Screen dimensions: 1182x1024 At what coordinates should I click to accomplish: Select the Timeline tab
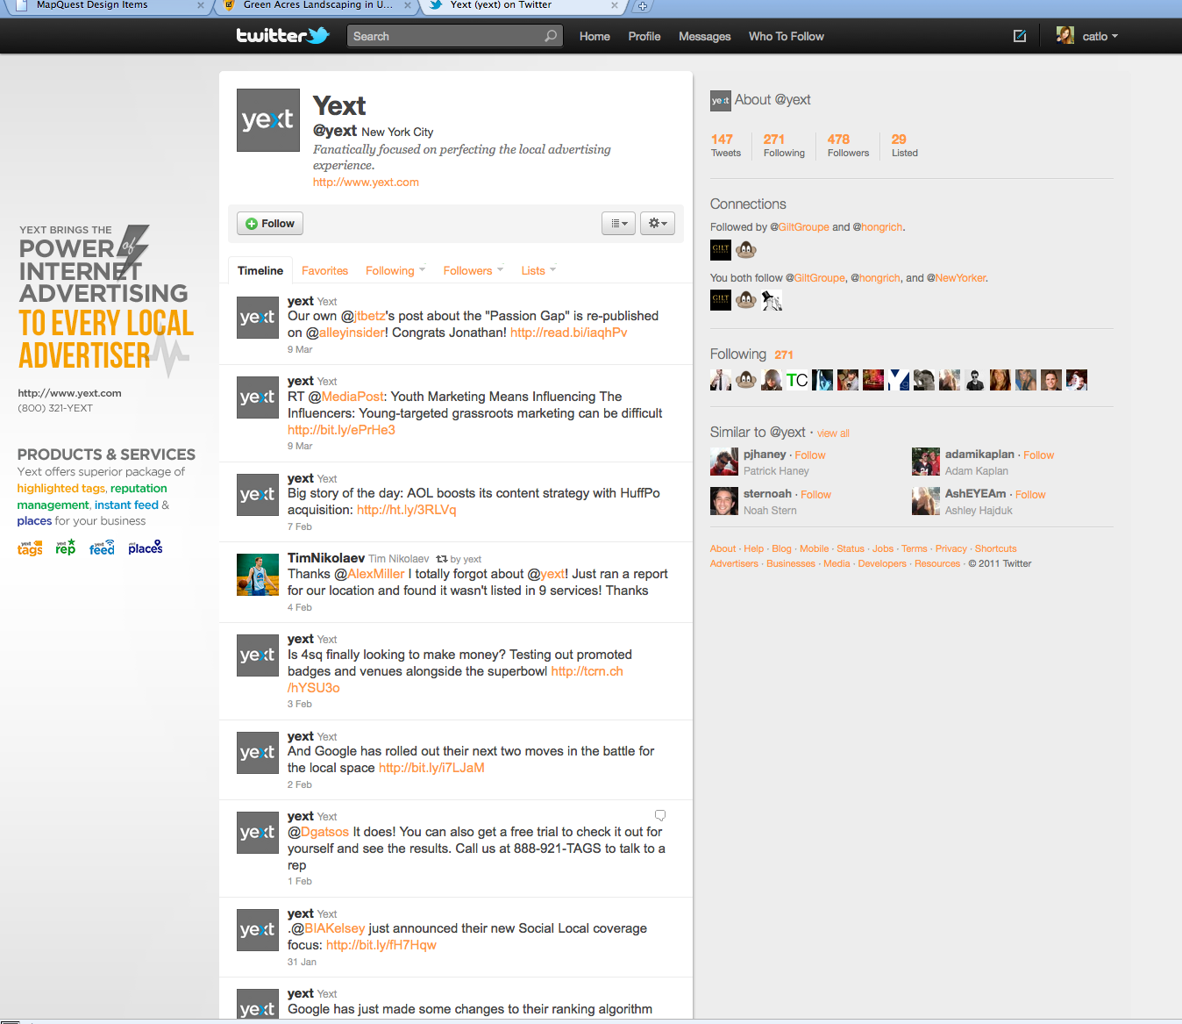tap(260, 270)
